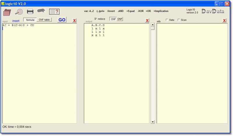Click the 'Logic10 version 2.0' label
The height and width of the screenshot is (136, 233).
pyautogui.click(x=192, y=11)
